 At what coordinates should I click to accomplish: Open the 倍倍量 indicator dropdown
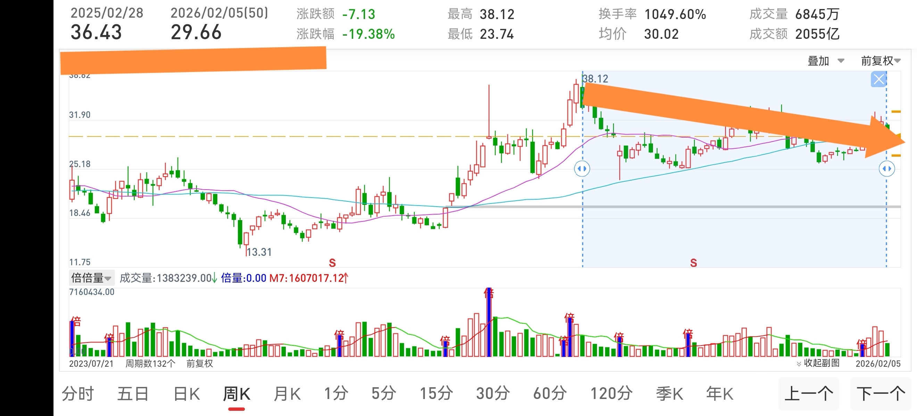click(x=91, y=278)
